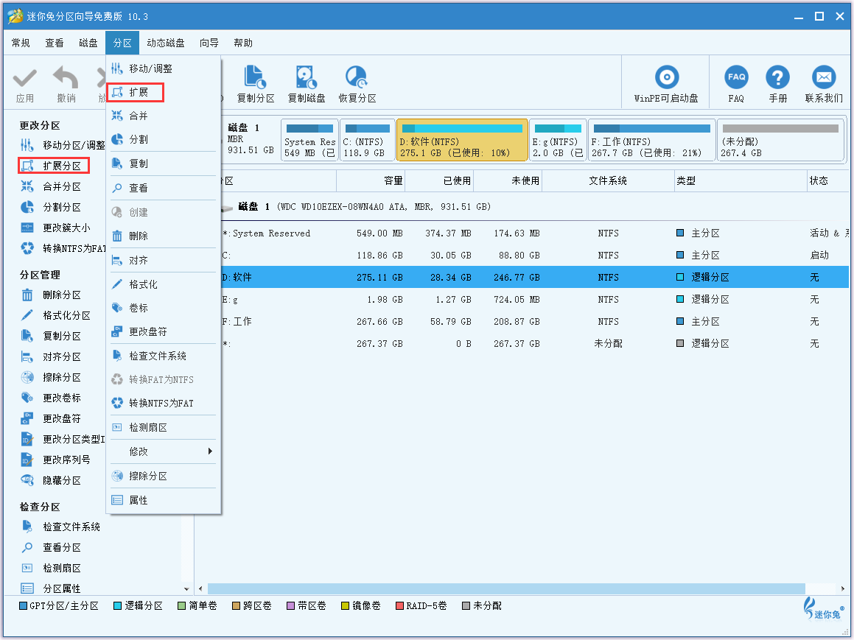Image resolution: width=854 pixels, height=640 pixels.
Task: Sort by the 容量 column header
Action: coord(371,180)
